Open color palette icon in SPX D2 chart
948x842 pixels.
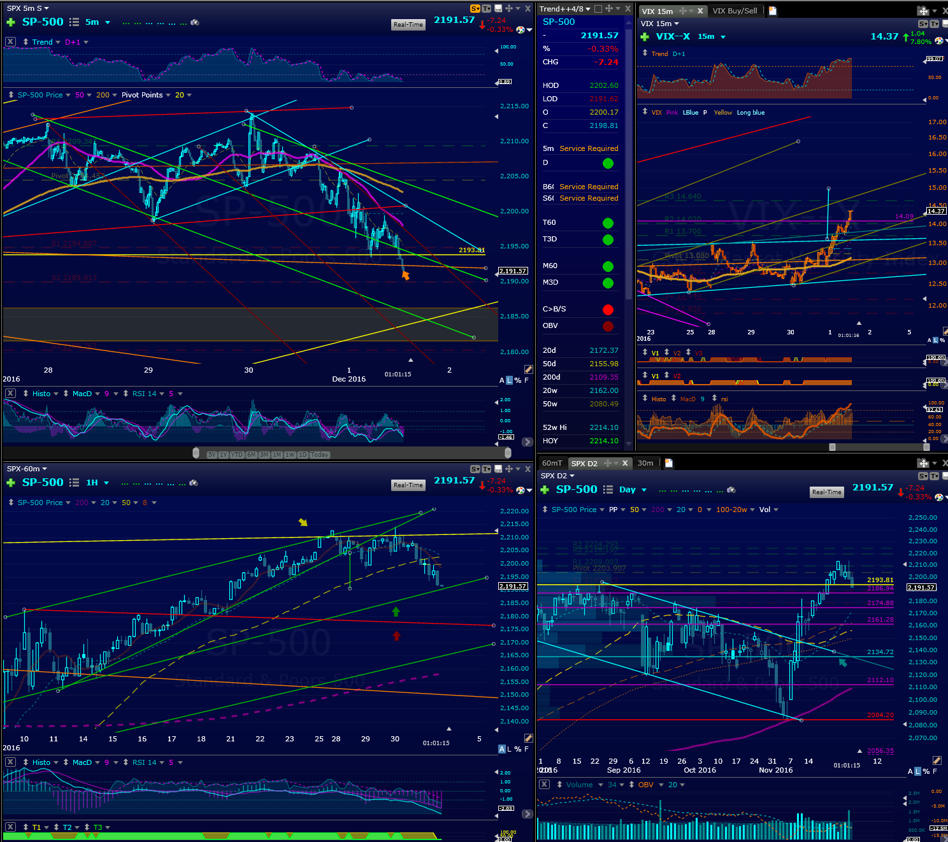click(939, 497)
